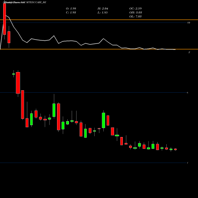Image resolution: width=198 pixels, height=198 pixels.
Task: Select the OL: 7.03 reading
Action: point(135,17)
